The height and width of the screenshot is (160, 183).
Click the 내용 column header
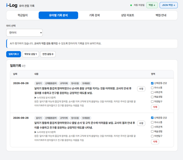point(36,74)
